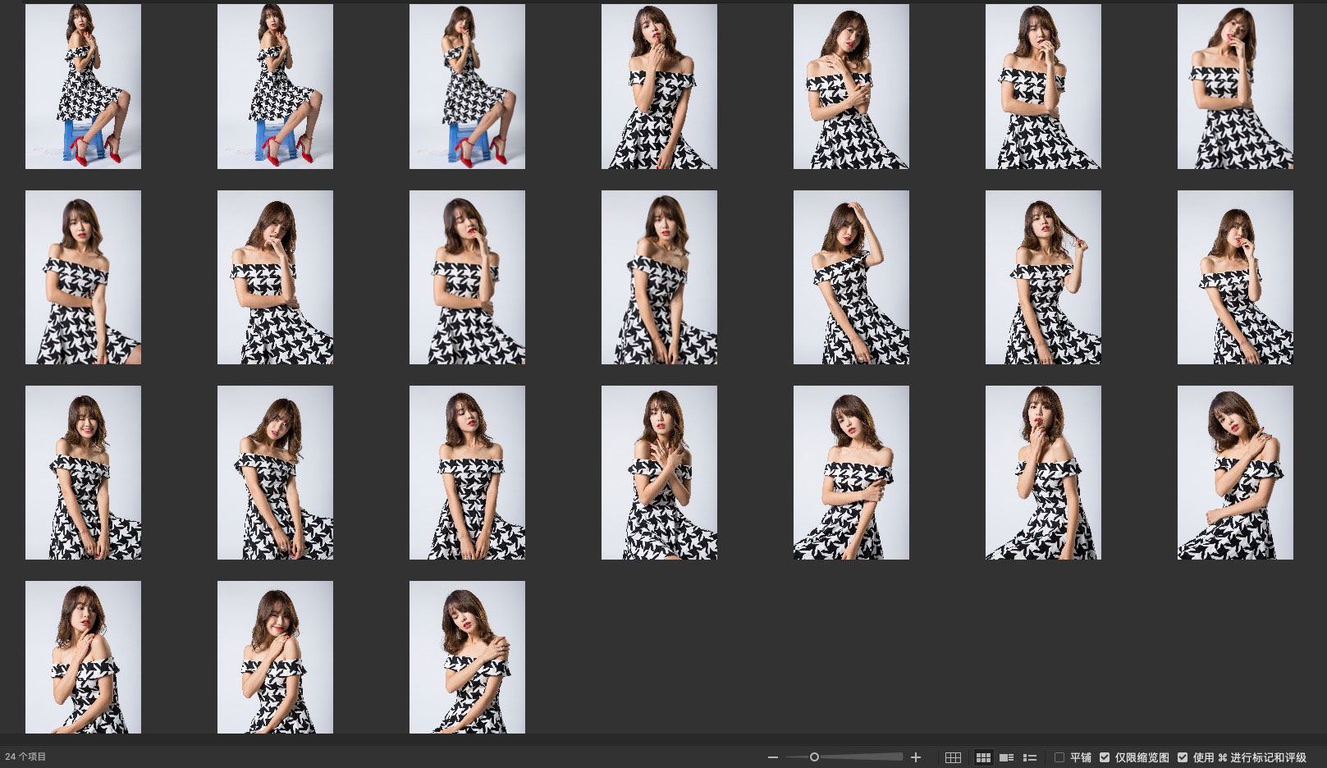Click the thumbnail size slider handle
Screen dimensions: 1327x768
click(814, 757)
